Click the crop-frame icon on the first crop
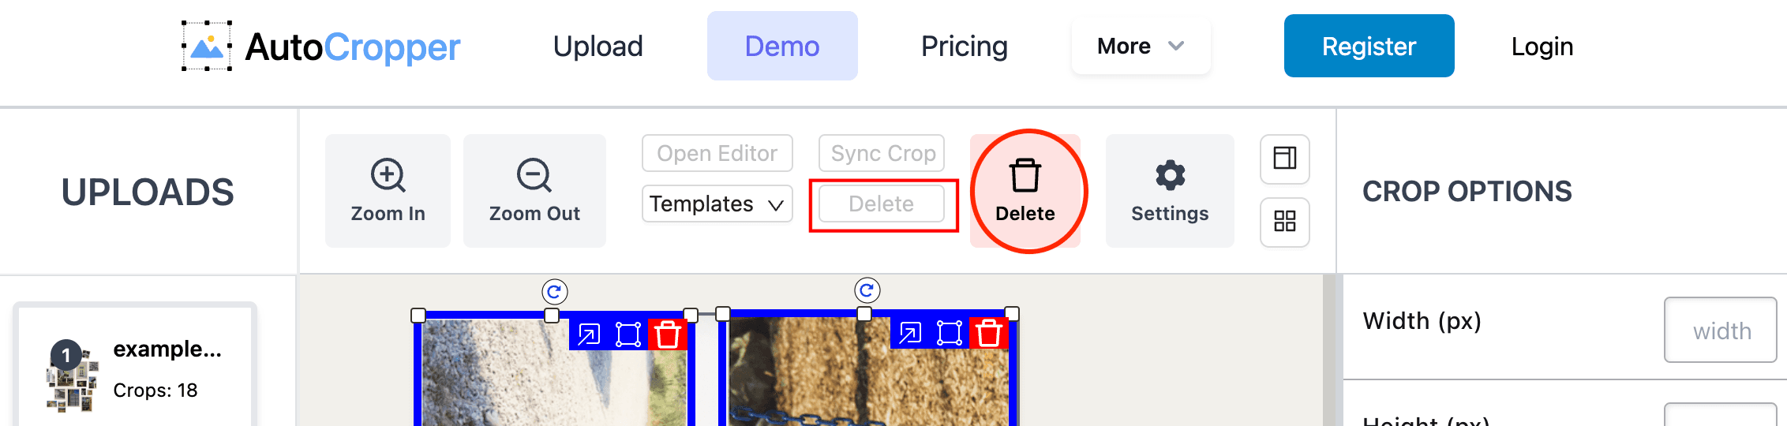The width and height of the screenshot is (1787, 426). (628, 334)
